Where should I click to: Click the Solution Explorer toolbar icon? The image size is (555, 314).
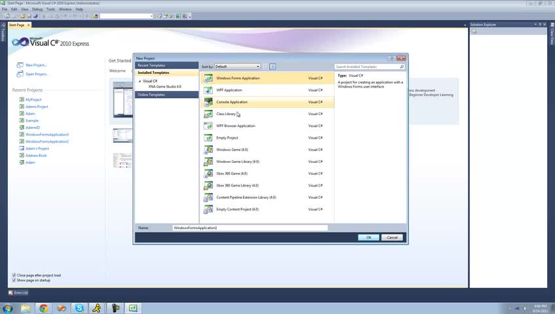coord(474,31)
